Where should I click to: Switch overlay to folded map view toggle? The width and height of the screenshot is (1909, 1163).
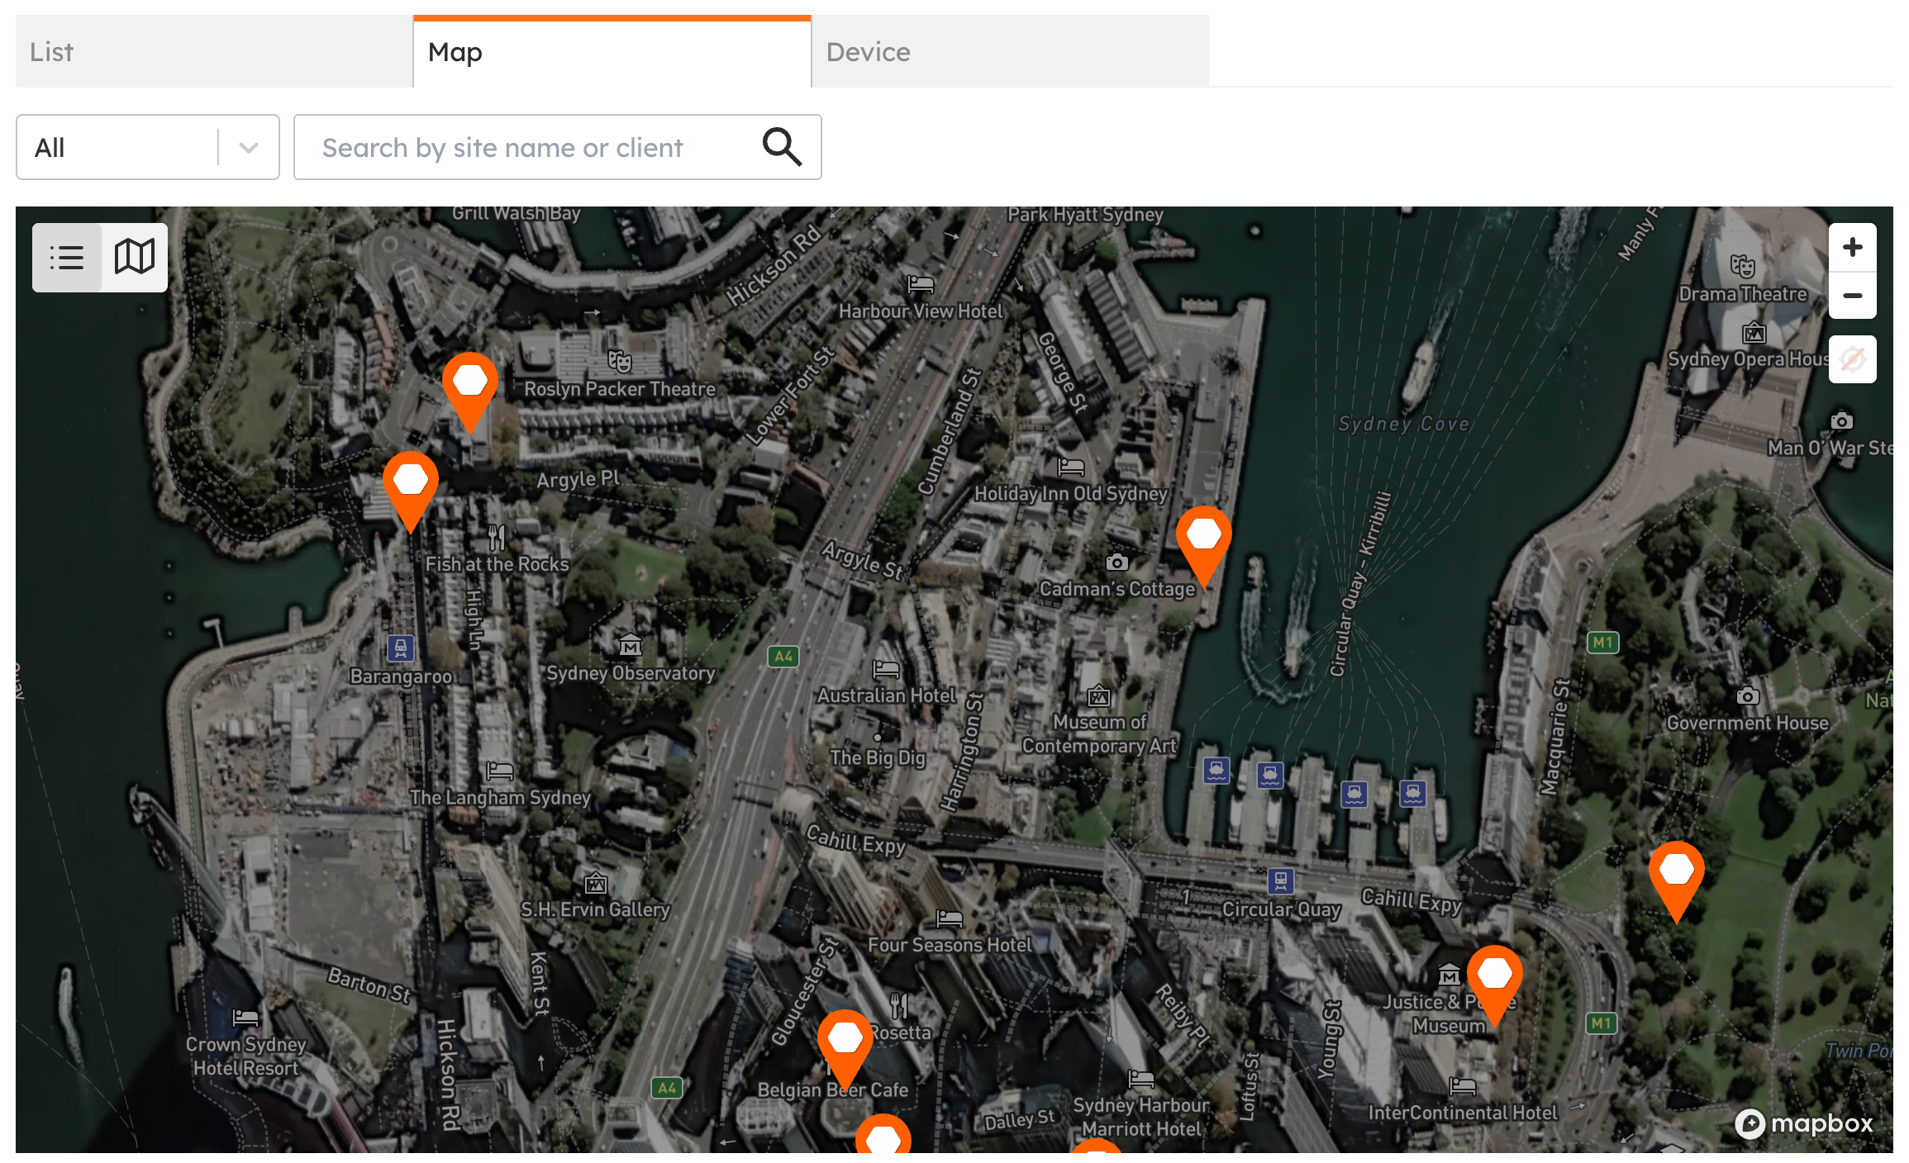[134, 258]
